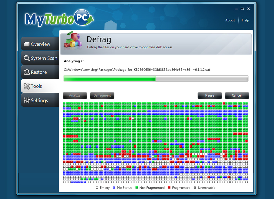
Task: Click the System Scan magnifier icon
Action: 26,58
